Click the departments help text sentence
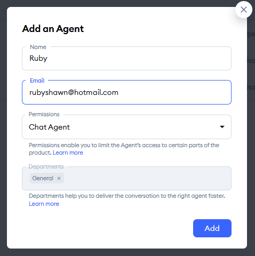The width and height of the screenshot is (255, 256). [x=127, y=196]
